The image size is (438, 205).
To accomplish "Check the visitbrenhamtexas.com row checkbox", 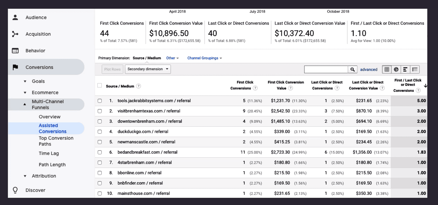I will point(100,111).
